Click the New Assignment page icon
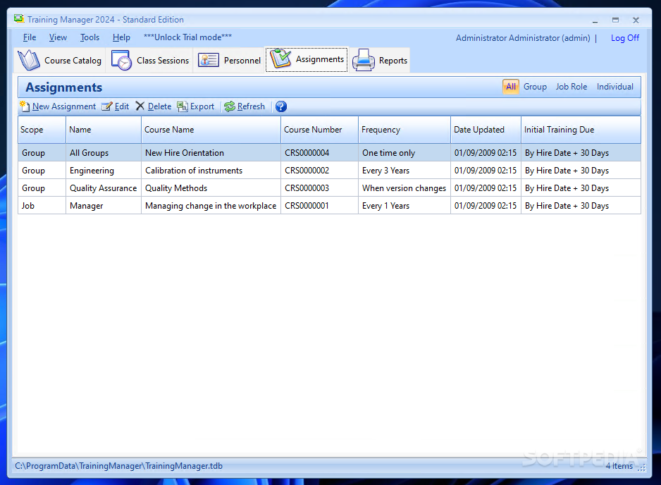The image size is (661, 485). tap(25, 106)
